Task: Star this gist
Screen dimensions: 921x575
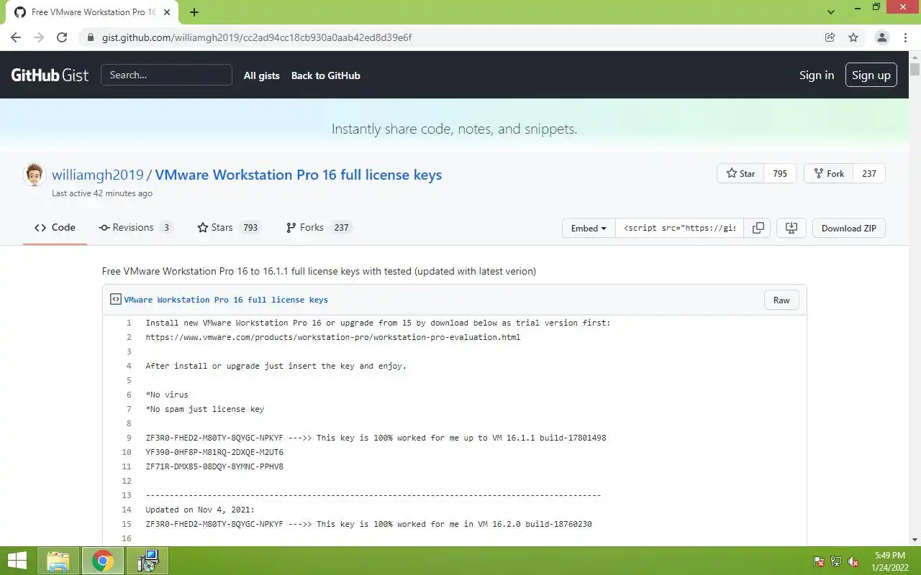Action: coord(740,173)
